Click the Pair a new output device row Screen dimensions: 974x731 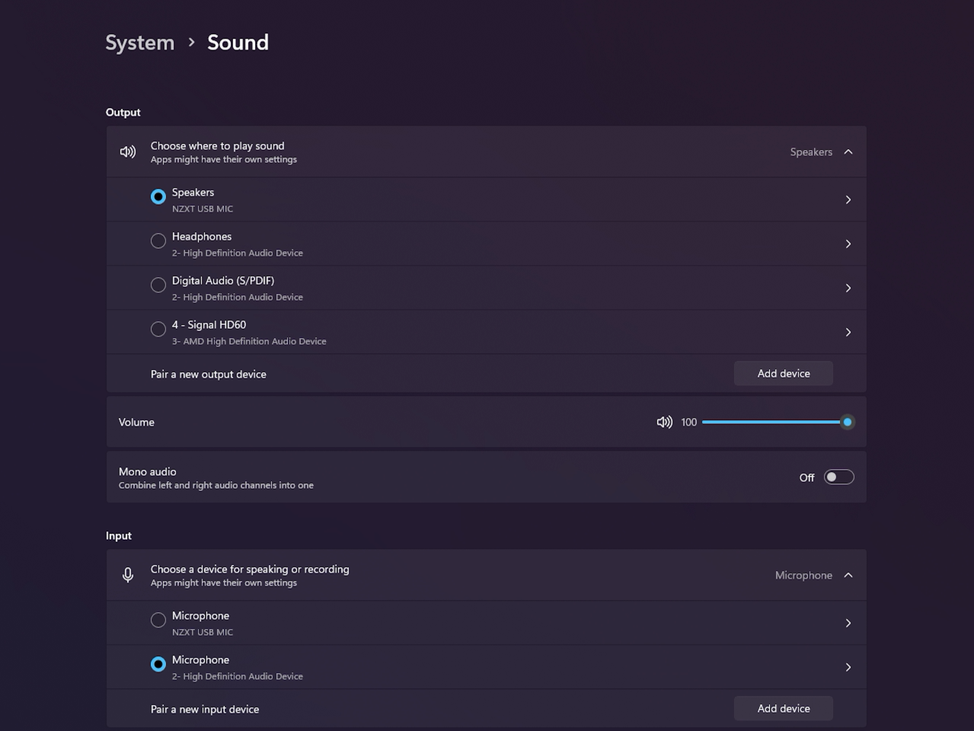click(x=208, y=374)
